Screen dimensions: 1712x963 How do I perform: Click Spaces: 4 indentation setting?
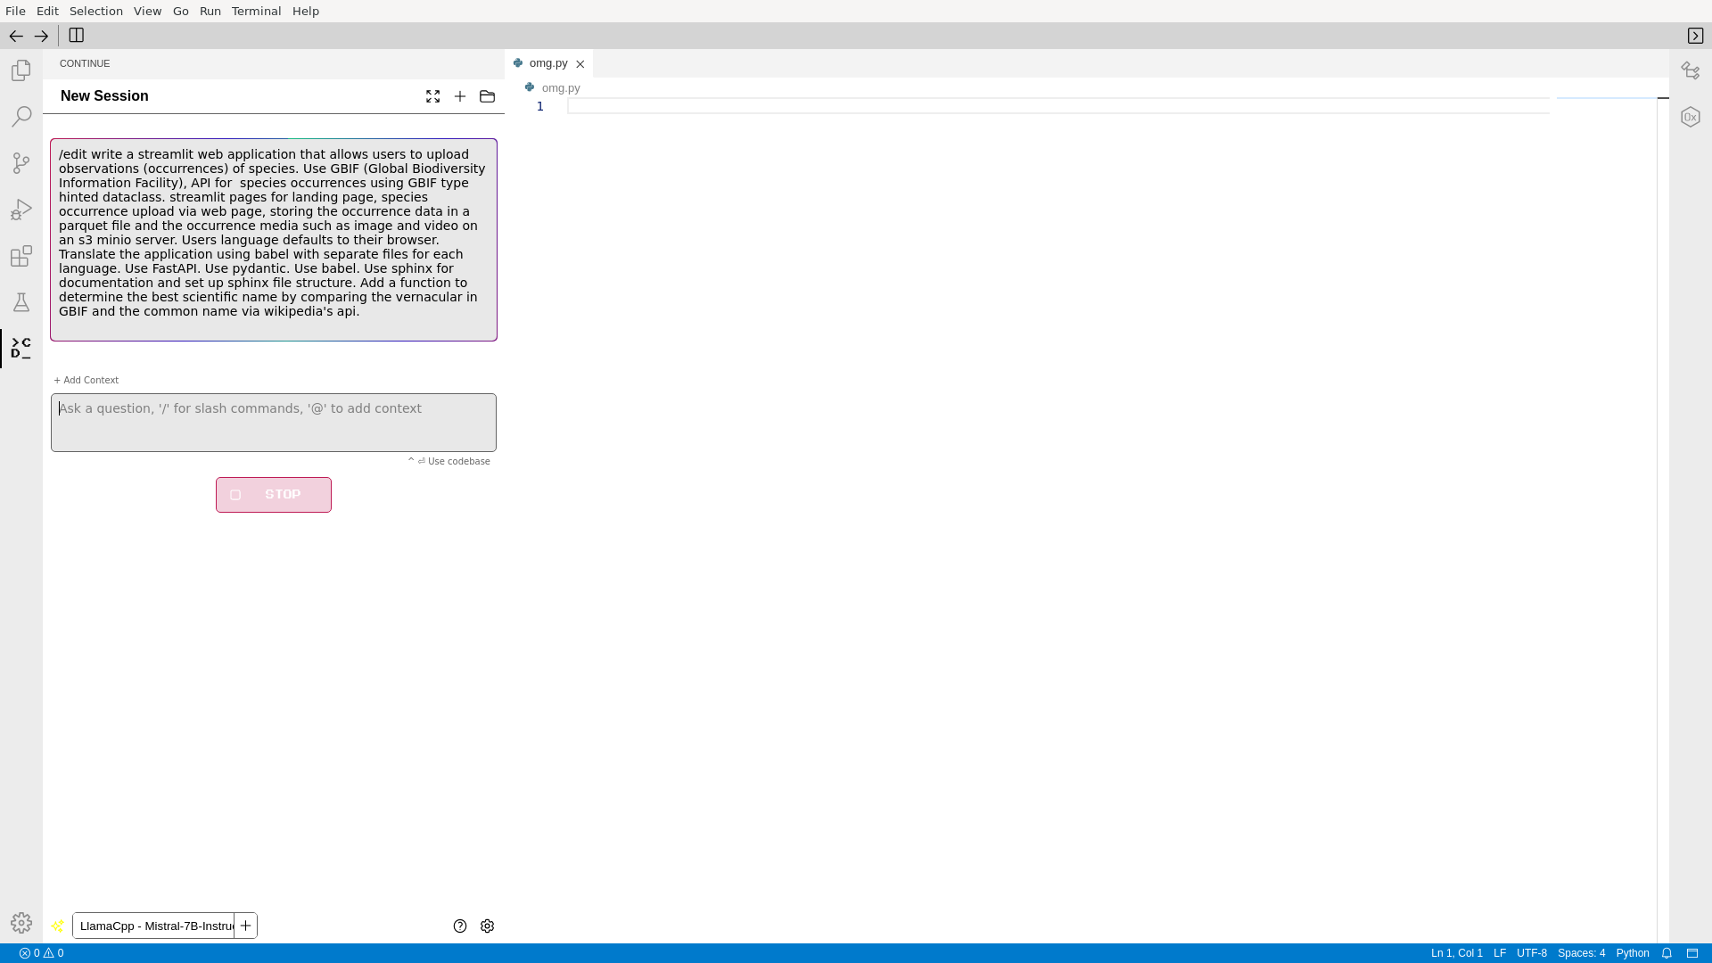click(x=1581, y=953)
